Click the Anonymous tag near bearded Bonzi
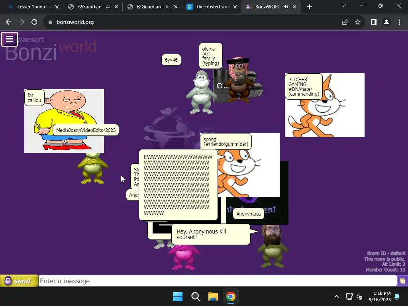Viewport: 408px width, 306px height. coord(249,214)
